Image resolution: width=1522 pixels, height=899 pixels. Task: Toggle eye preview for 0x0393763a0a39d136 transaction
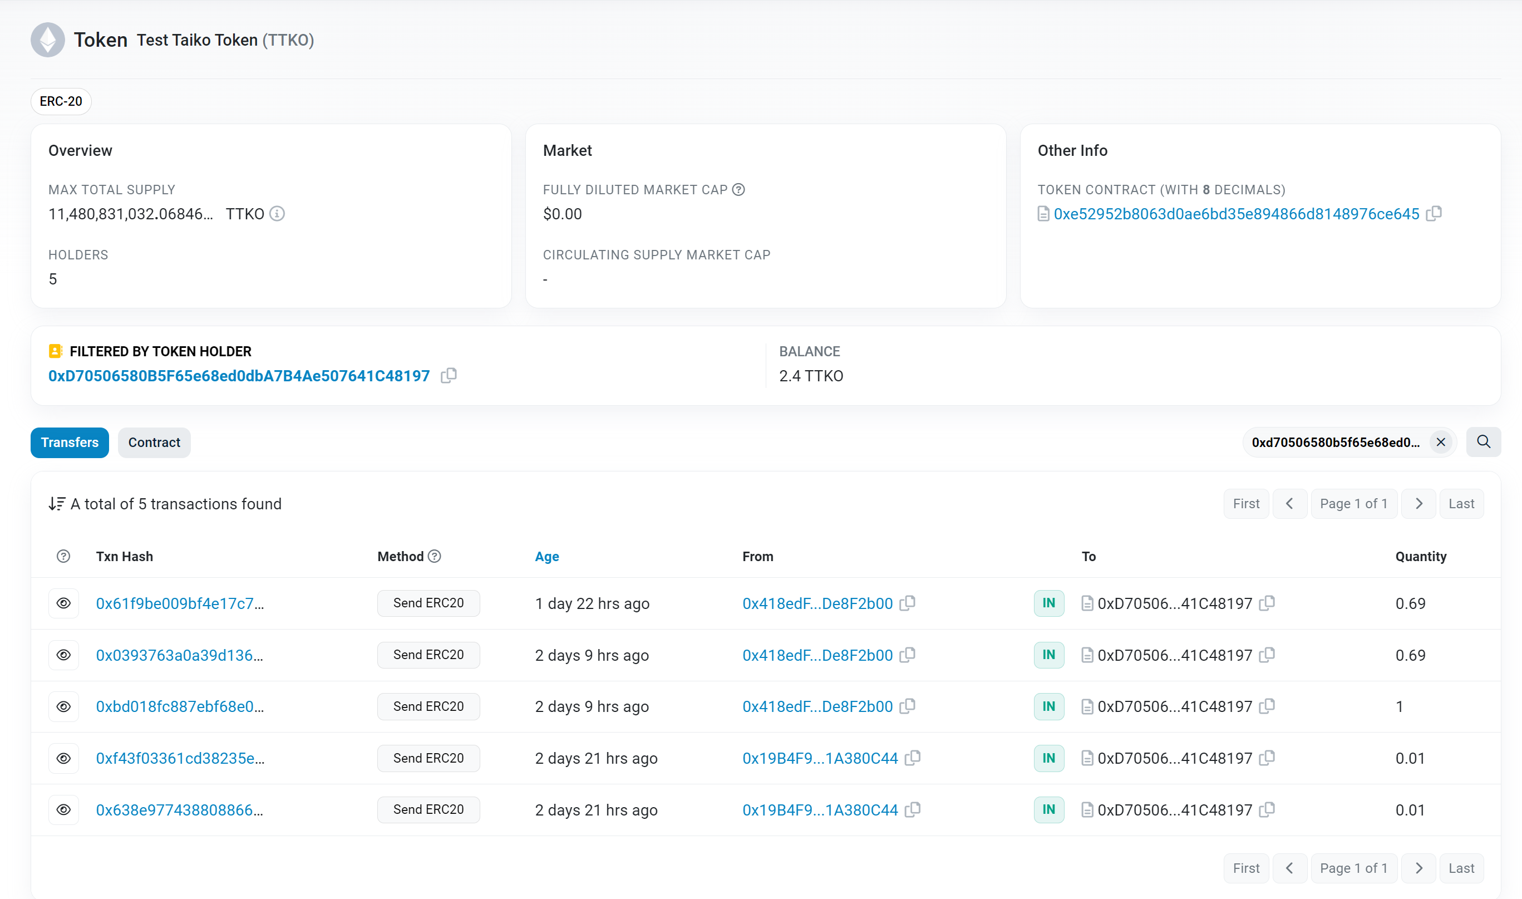tap(63, 655)
